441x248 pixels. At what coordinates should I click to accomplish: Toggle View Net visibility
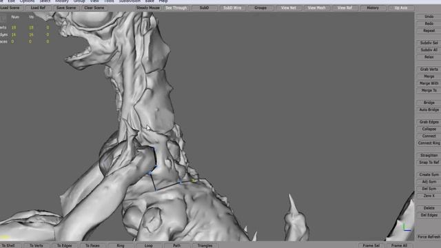pyautogui.click(x=289, y=8)
